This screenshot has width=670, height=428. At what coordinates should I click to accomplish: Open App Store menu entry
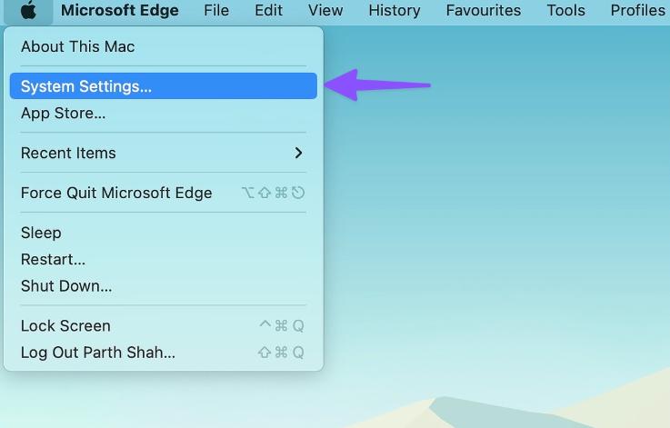point(164,114)
